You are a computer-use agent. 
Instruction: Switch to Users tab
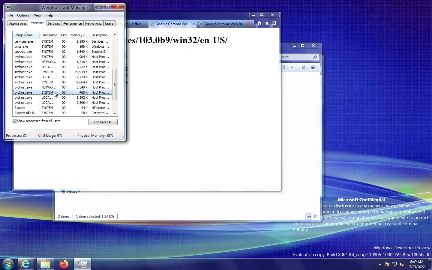click(109, 23)
